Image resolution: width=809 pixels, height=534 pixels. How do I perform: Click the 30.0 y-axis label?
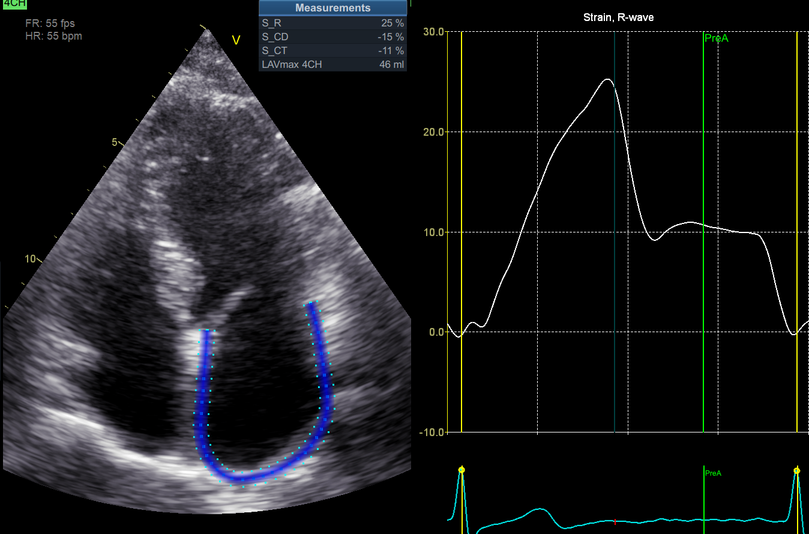point(433,31)
